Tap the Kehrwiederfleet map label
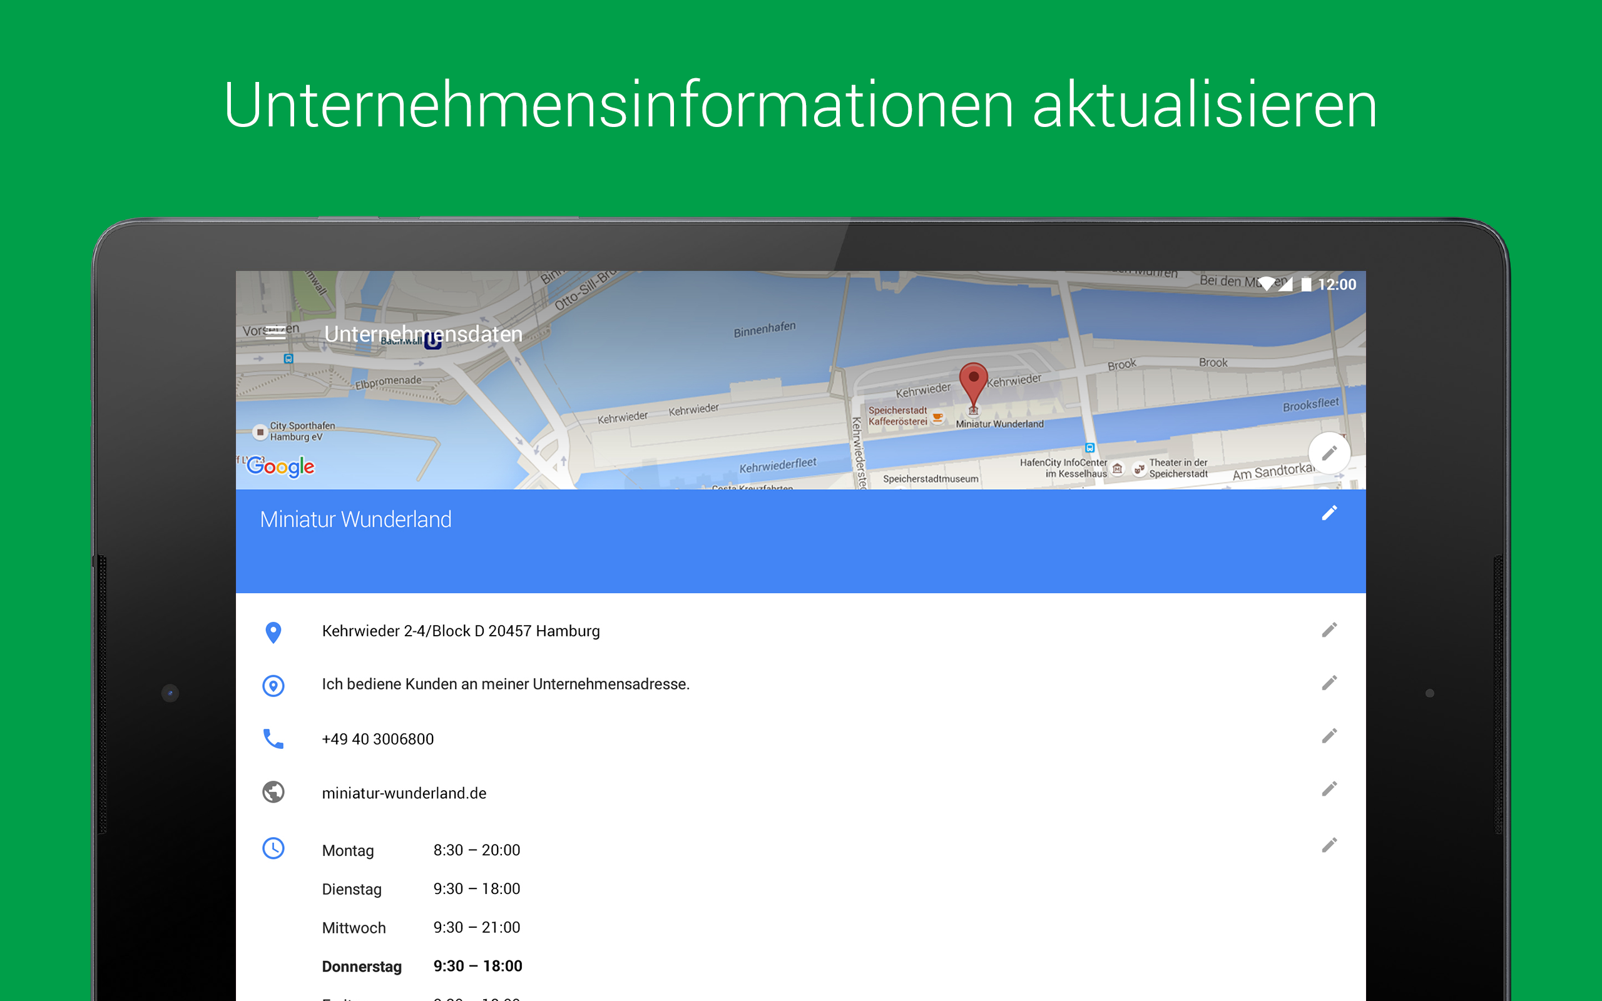The height and width of the screenshot is (1001, 1602). (778, 465)
